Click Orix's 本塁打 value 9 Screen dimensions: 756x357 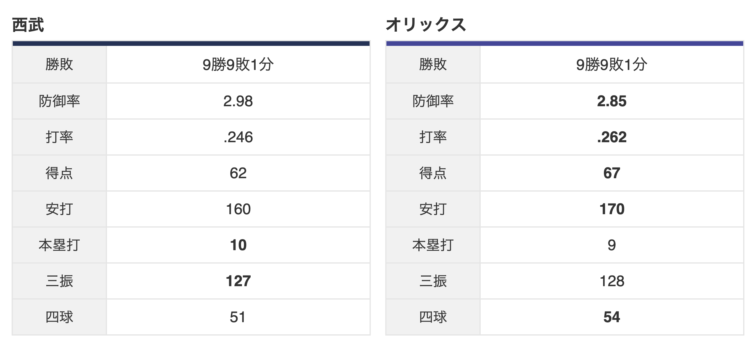coord(611,245)
